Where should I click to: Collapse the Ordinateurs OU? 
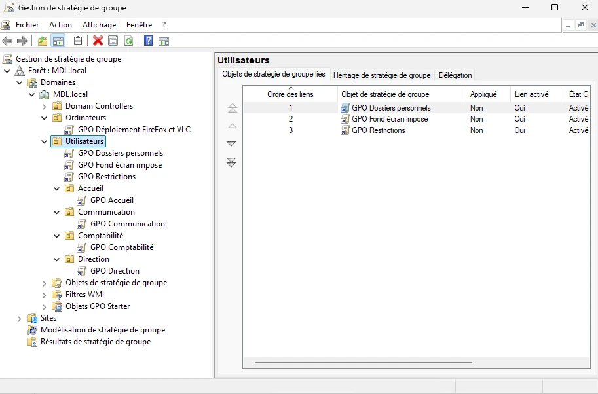pyautogui.click(x=45, y=118)
